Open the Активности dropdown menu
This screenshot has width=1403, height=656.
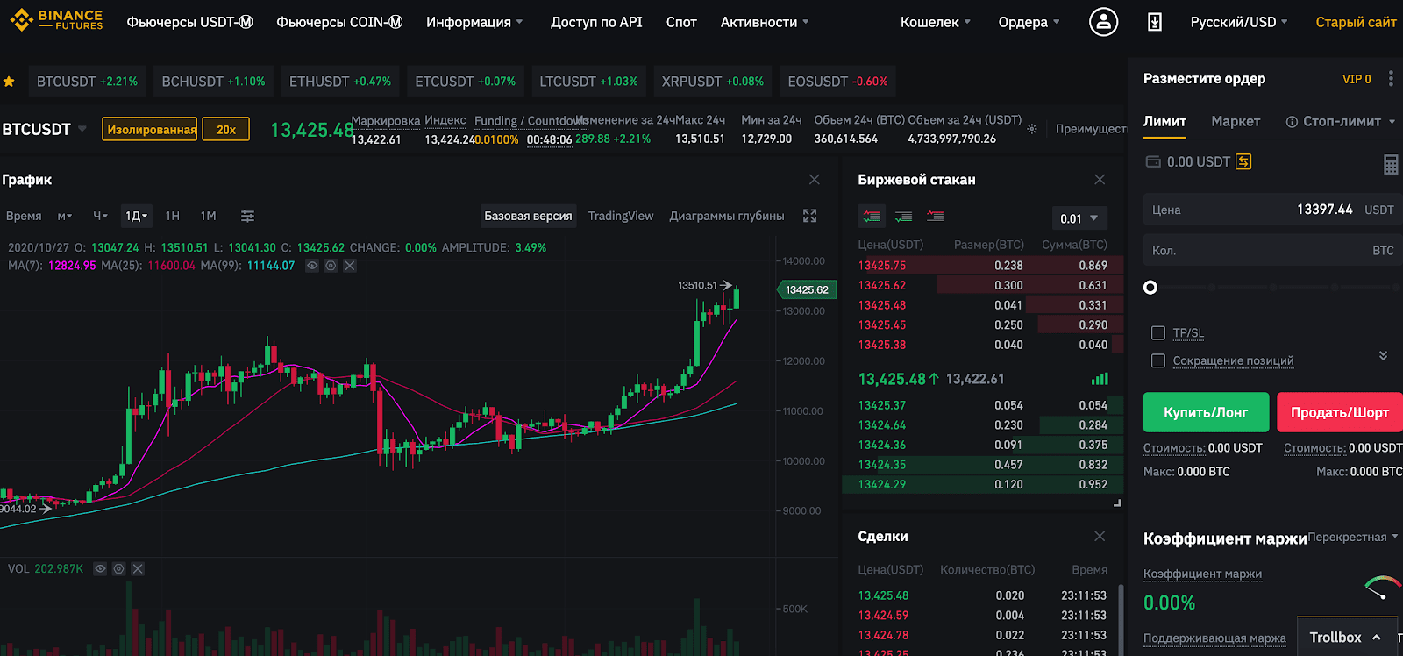[x=765, y=22]
